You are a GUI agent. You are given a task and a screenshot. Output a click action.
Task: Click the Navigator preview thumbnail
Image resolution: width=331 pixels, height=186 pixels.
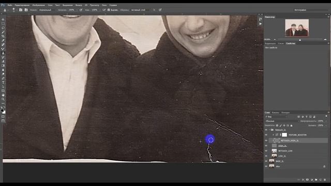297,27
